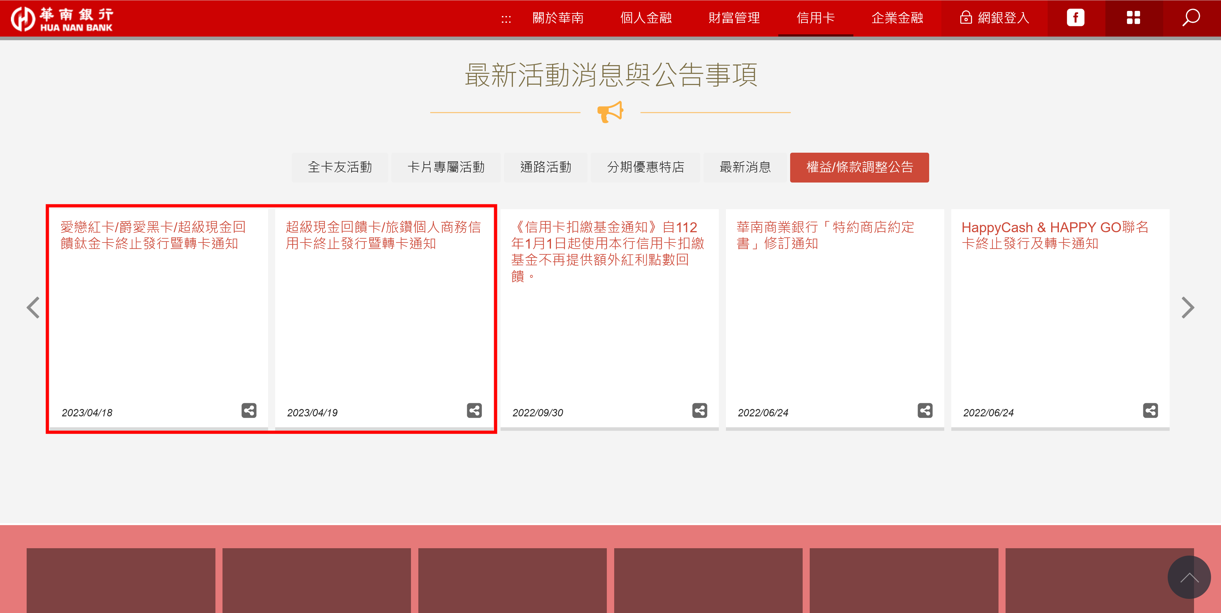Viewport: 1221px width, 613px height.
Task: Click the search magnifier icon
Action: [1191, 18]
